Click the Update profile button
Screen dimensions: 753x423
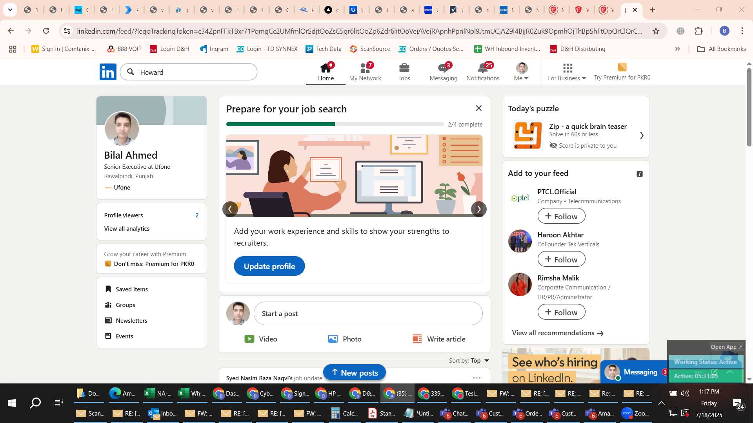[x=269, y=266]
